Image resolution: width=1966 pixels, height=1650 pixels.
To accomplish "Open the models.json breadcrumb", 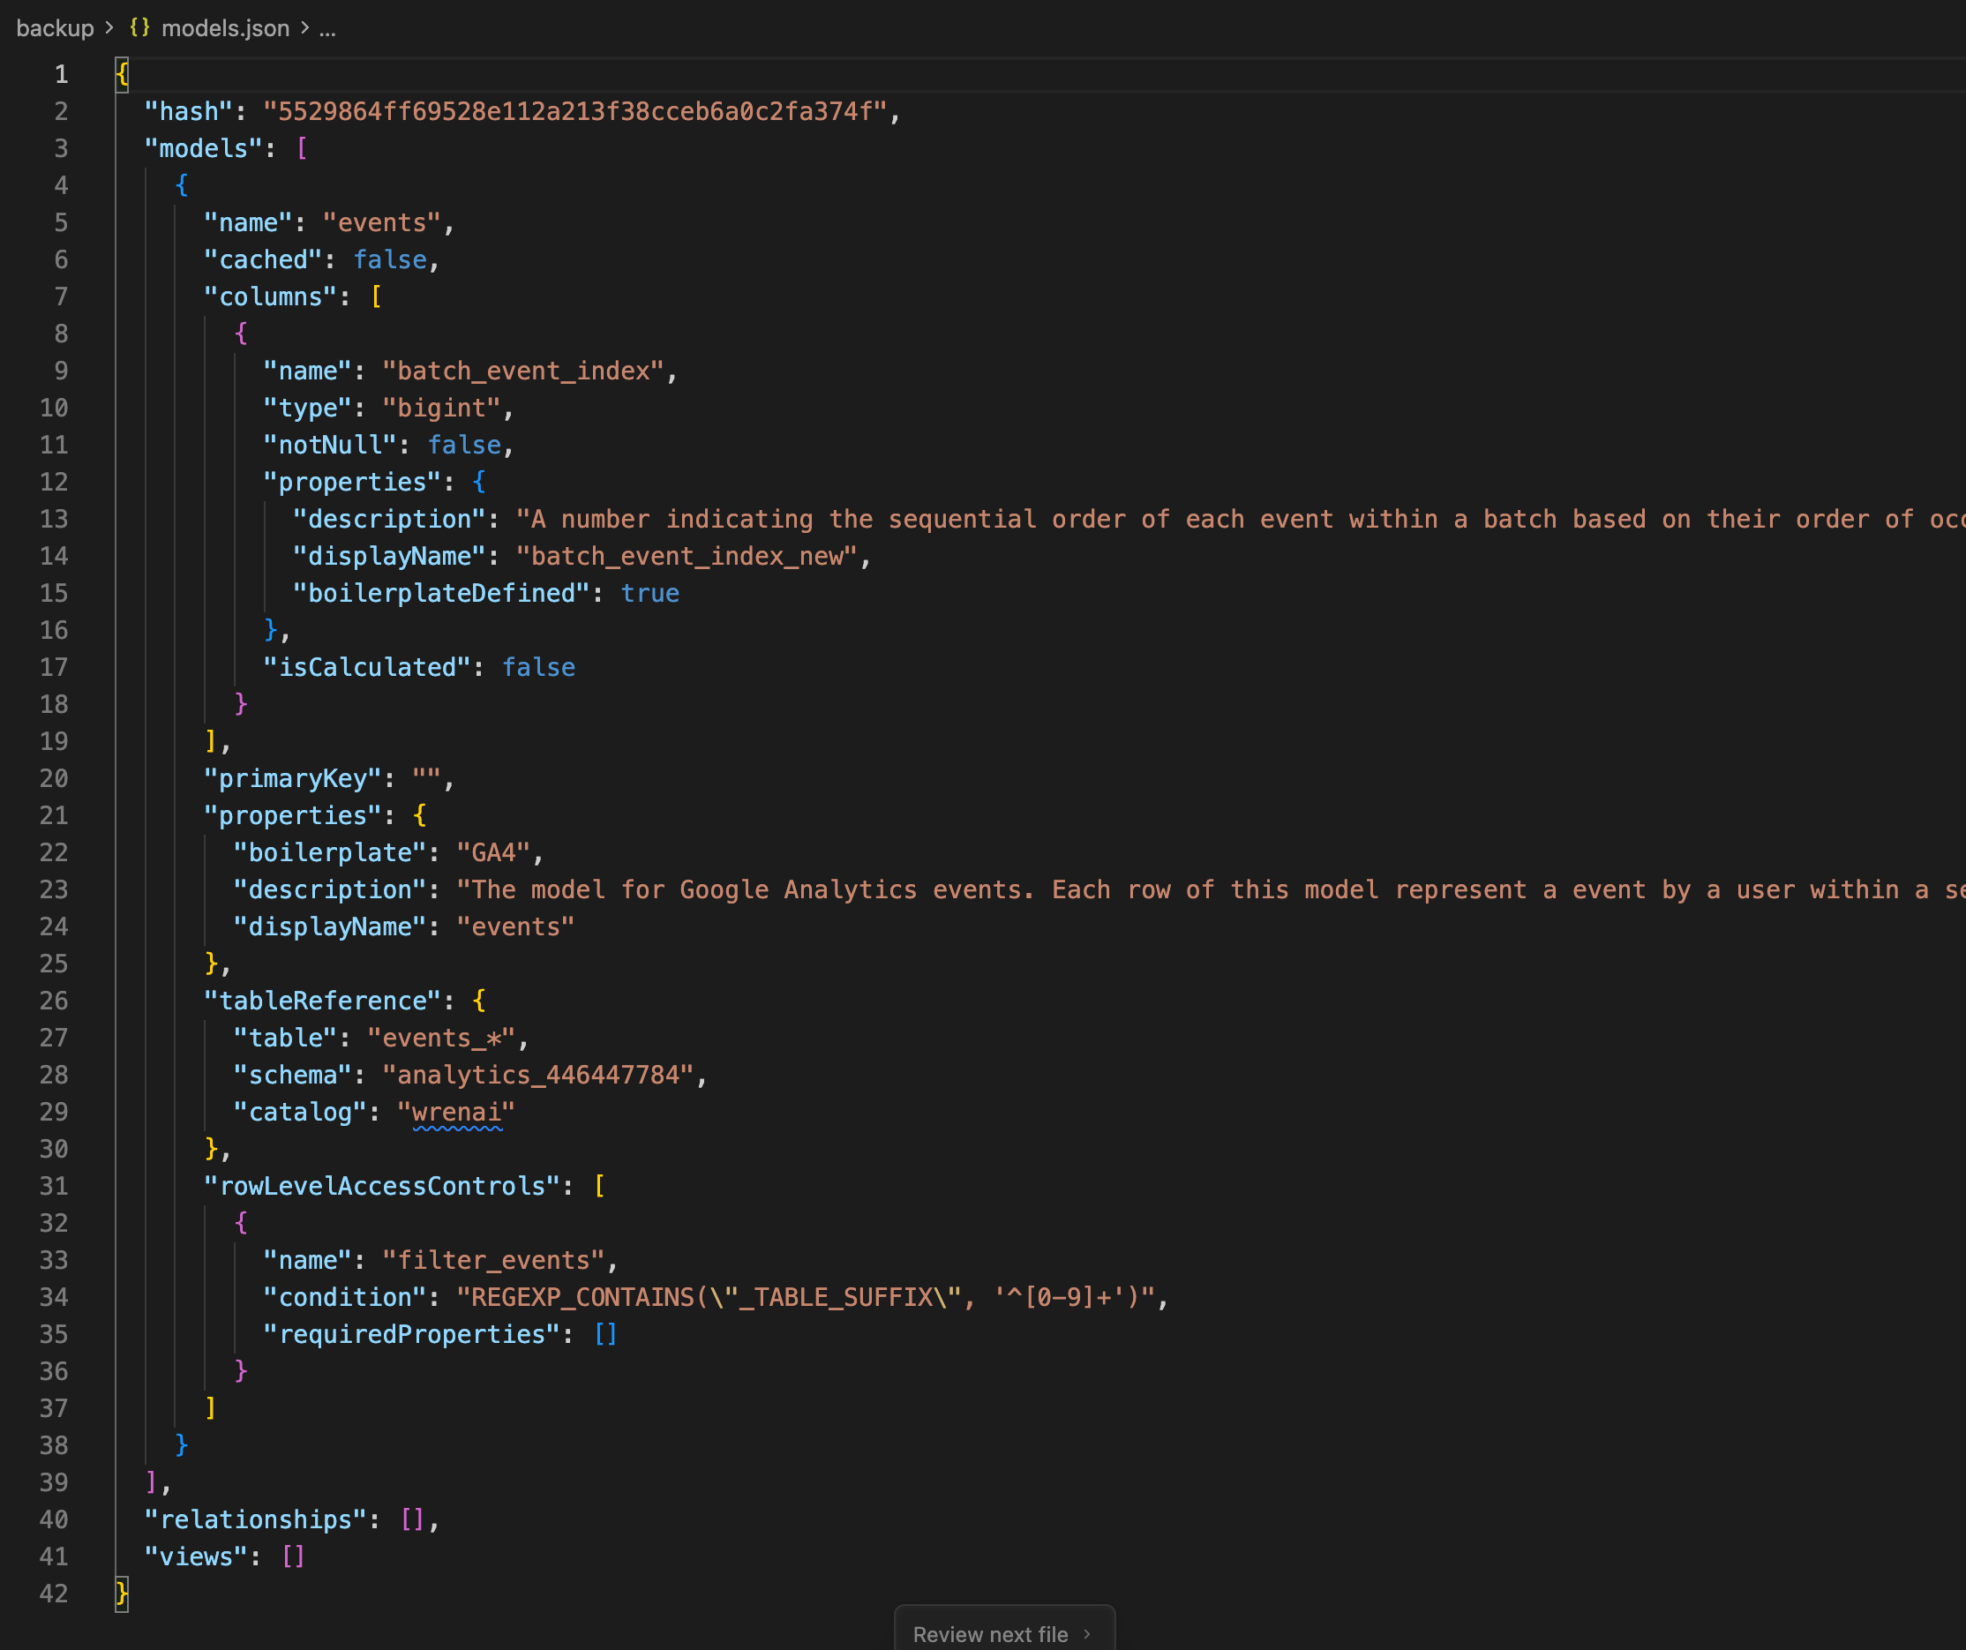I will point(225,28).
